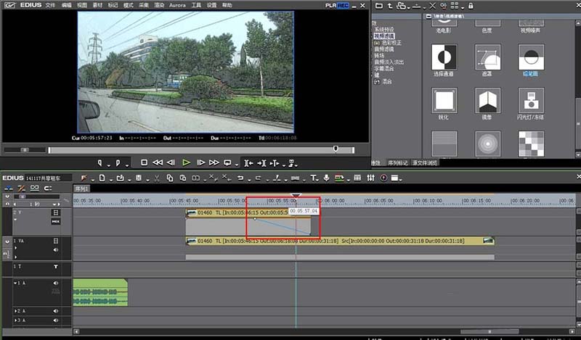Open the dropdown next to the Undo icon
The width and height of the screenshot is (581, 340).
249,181
